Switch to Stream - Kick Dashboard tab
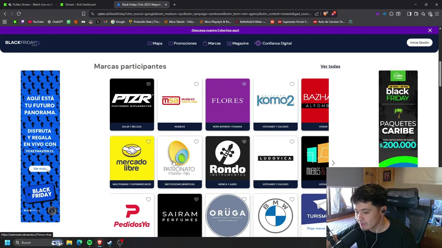This screenshot has height=248, width=442. click(x=83, y=4)
